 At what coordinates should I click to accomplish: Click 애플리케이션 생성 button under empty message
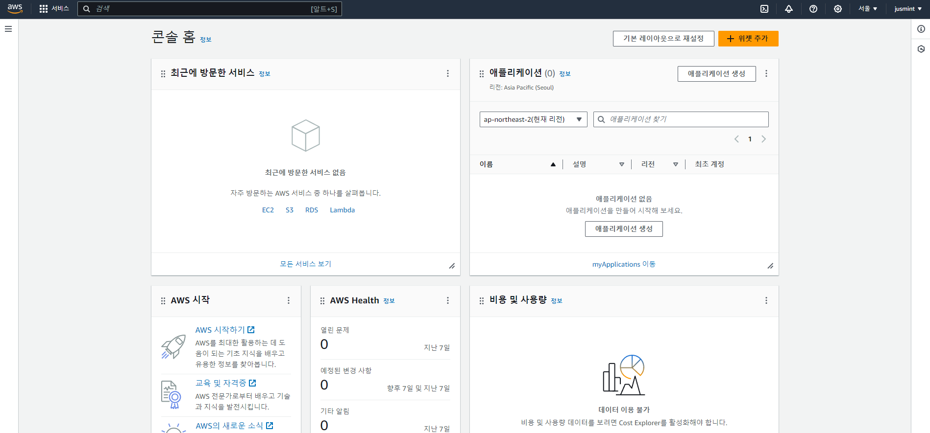tap(624, 229)
